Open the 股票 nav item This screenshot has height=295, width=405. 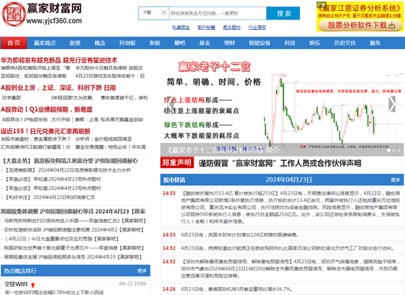(x=75, y=43)
